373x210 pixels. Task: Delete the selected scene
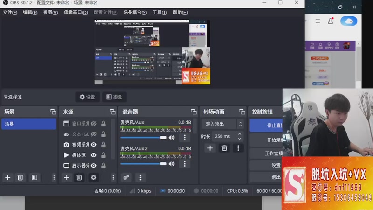click(x=20, y=177)
